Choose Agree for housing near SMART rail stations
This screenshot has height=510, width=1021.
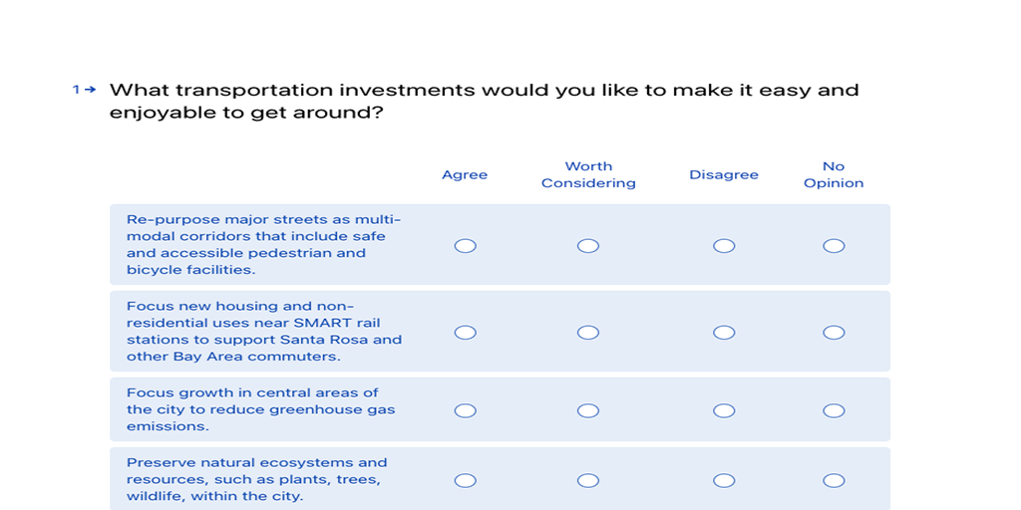click(465, 333)
